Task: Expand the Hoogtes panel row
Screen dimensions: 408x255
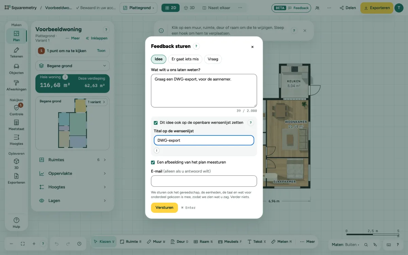Action: [x=72, y=187]
